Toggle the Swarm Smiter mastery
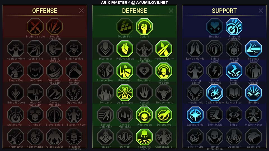This screenshot has height=151, width=269. (x=234, y=71)
